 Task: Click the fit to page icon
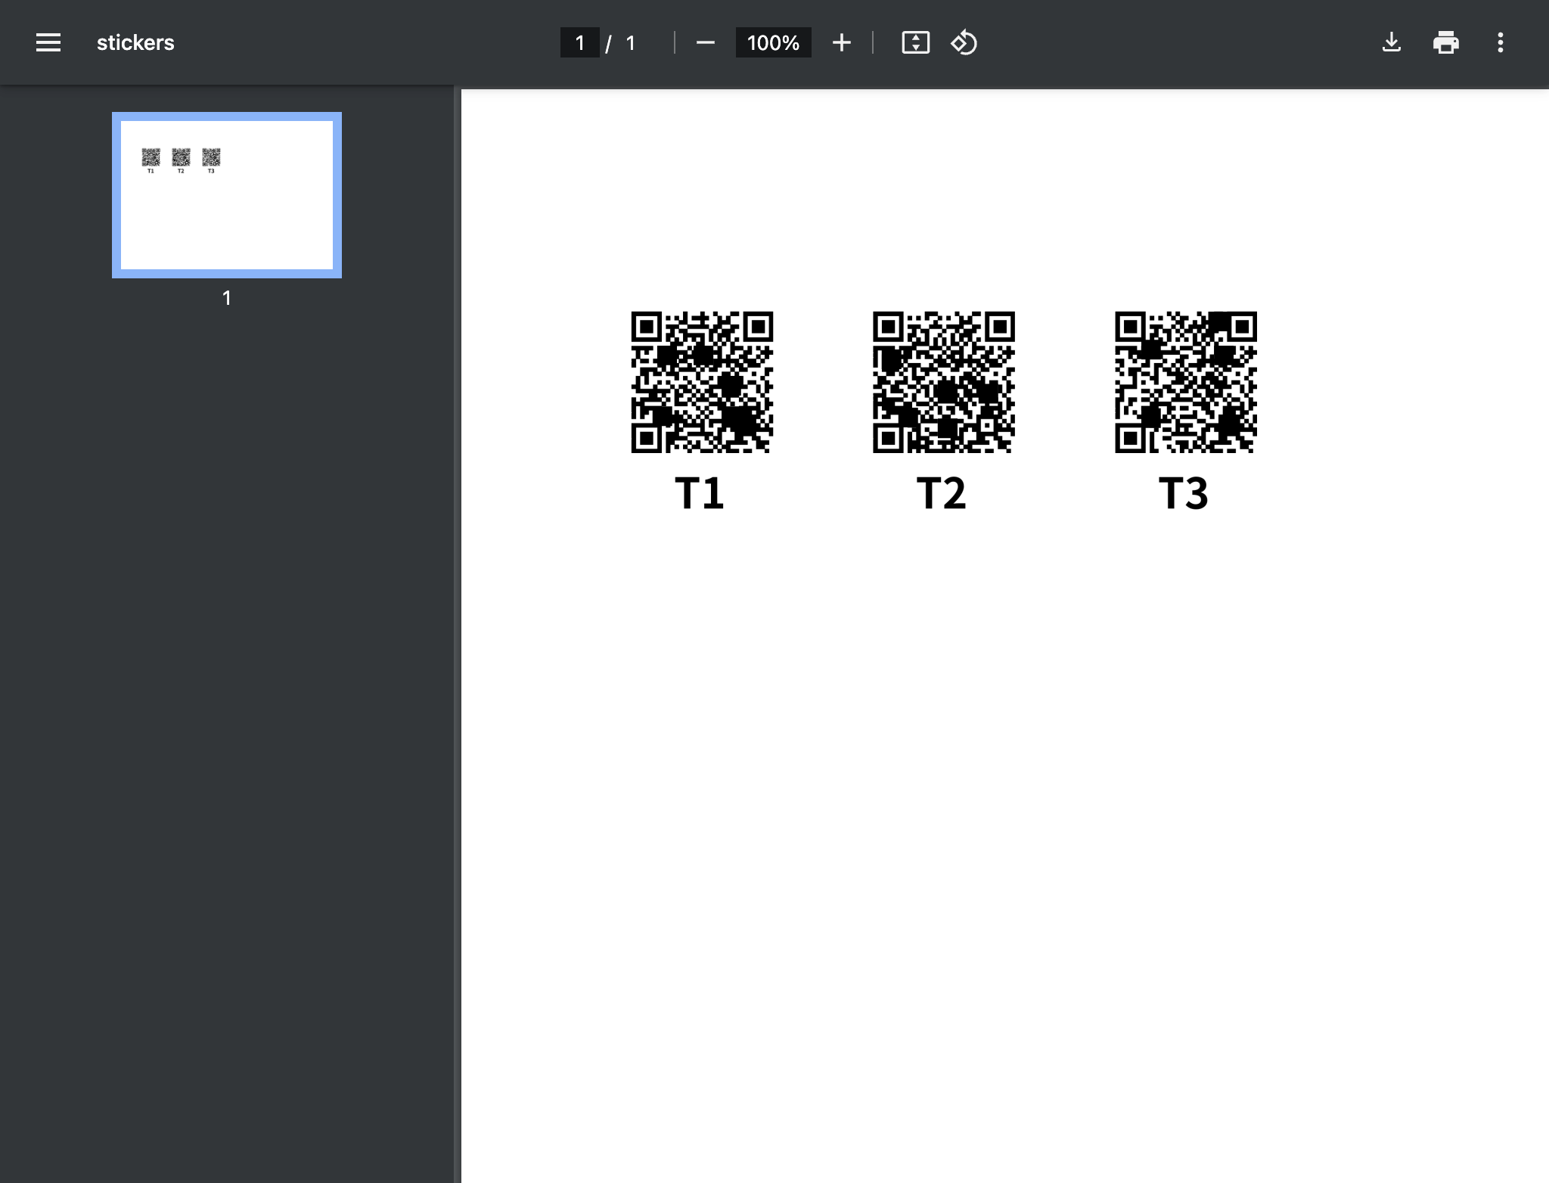tap(915, 42)
